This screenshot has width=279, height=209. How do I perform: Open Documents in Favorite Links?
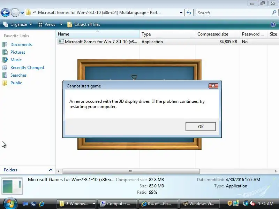point(21,45)
